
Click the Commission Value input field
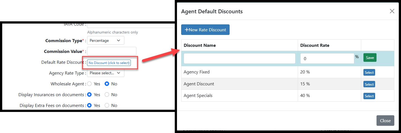pyautogui.click(x=112, y=51)
